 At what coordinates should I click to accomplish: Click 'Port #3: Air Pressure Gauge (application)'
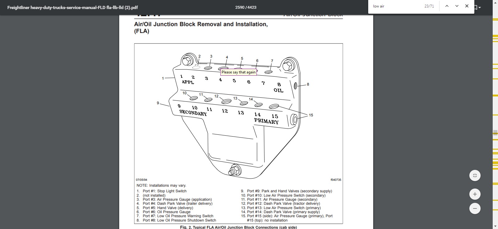pos(177,199)
